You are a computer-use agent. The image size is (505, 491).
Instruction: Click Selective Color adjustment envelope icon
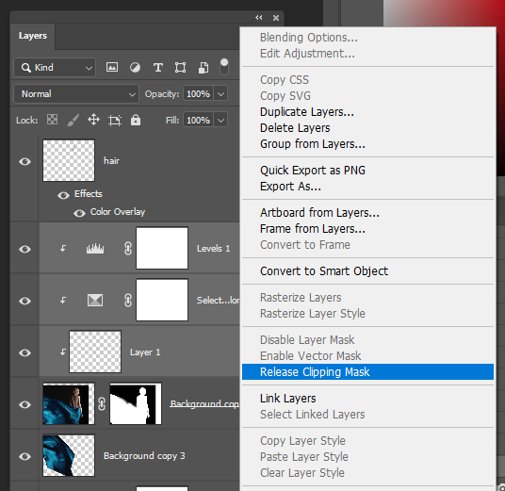[95, 301]
